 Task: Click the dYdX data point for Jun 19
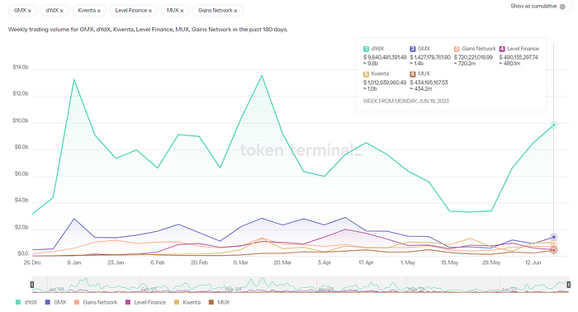(554, 125)
